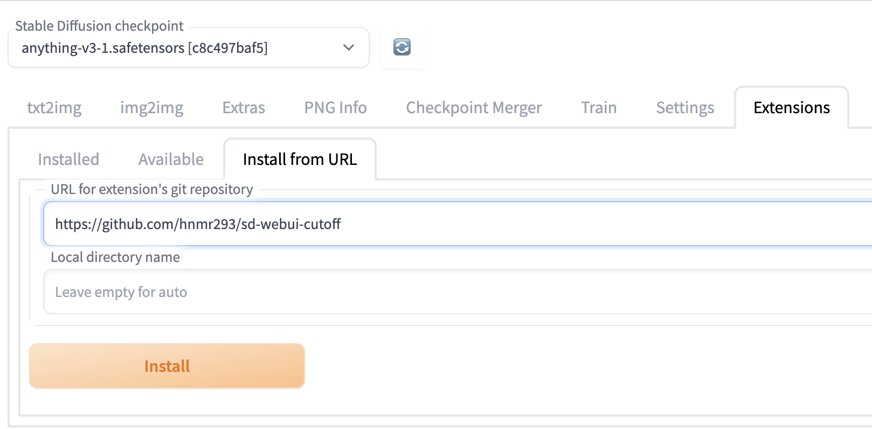Viewport: 872px width, 429px height.
Task: Open the img2img tab
Action: [x=151, y=108]
